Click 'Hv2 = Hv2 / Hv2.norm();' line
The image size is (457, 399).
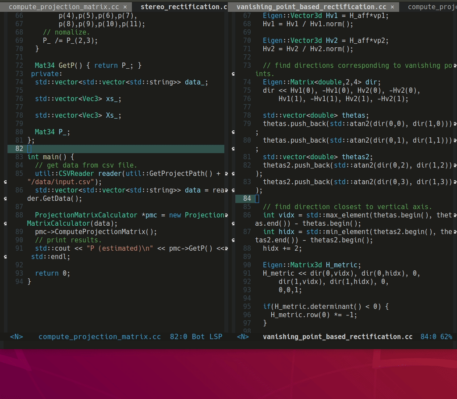[x=308, y=49]
